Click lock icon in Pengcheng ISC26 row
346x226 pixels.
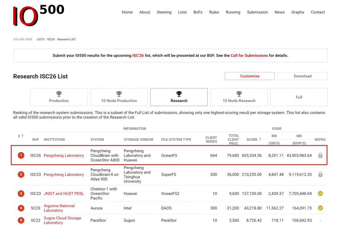tap(320, 155)
